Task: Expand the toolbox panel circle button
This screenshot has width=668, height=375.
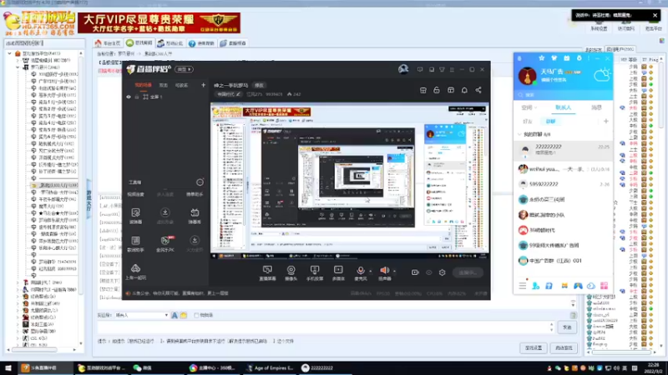Action: click(200, 182)
